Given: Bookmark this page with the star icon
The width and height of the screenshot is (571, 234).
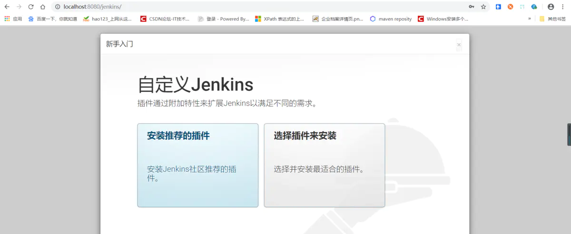Looking at the screenshot, I should pyautogui.click(x=483, y=7).
